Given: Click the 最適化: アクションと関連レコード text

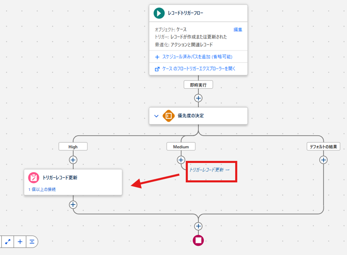Looking at the screenshot, I should [x=184, y=45].
